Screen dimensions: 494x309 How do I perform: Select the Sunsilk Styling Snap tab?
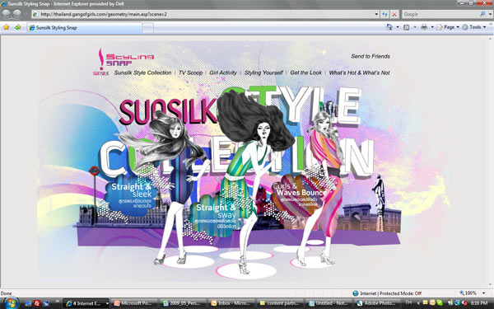84,28
